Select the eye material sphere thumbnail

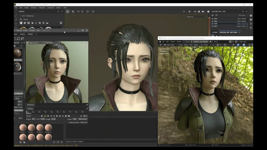click(x=17, y=67)
